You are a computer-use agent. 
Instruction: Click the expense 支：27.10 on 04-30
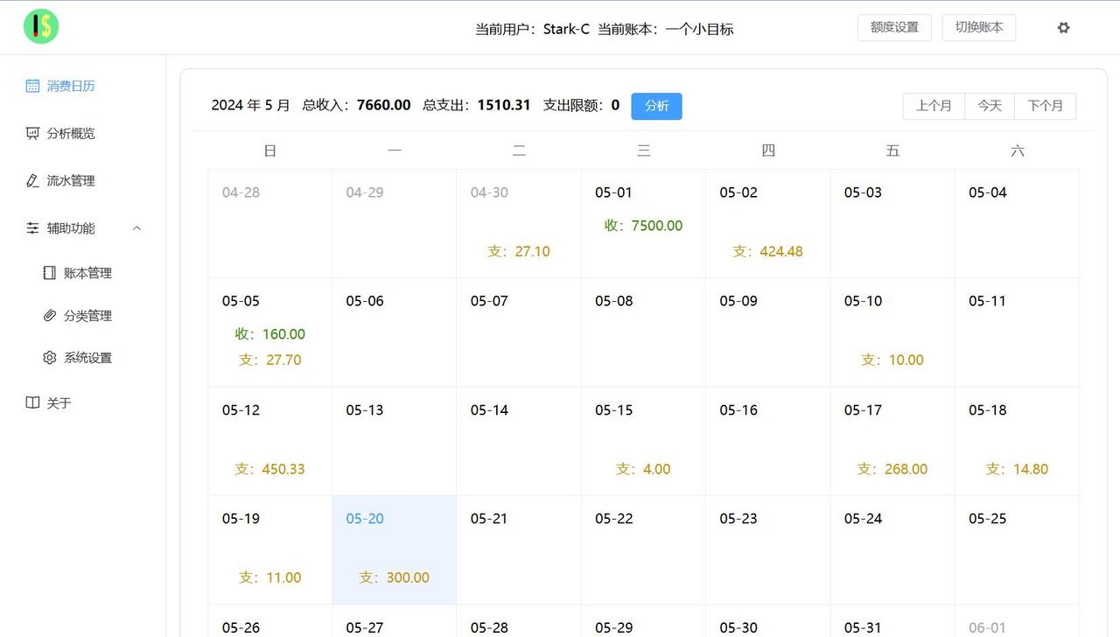pyautogui.click(x=519, y=251)
